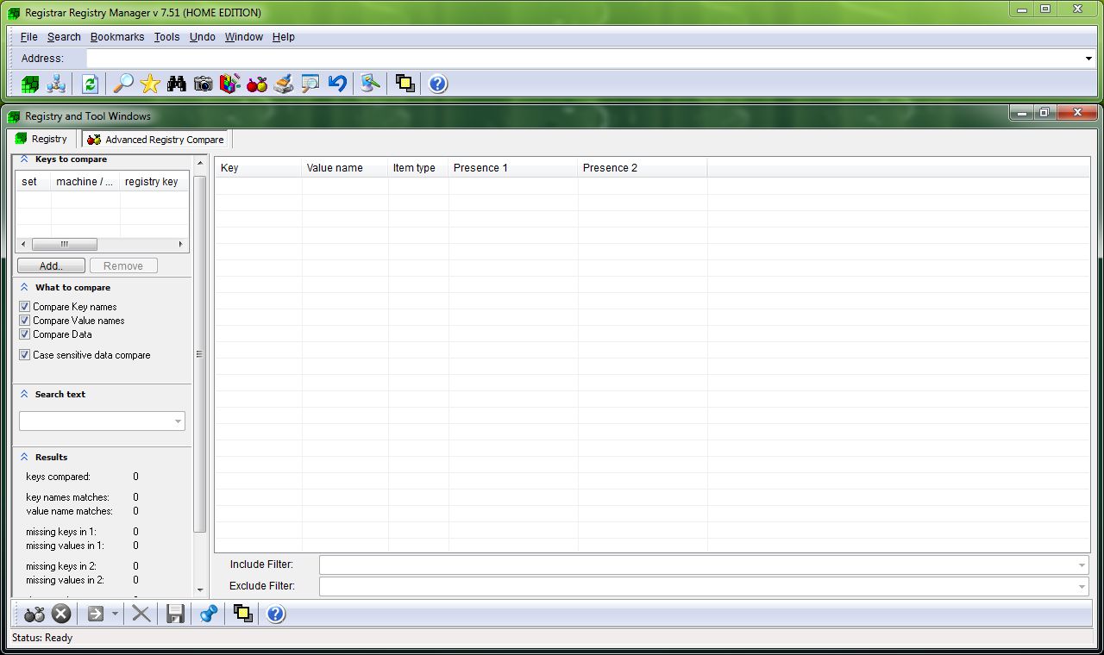Click the registry key column header
1104x655 pixels.
(154, 182)
